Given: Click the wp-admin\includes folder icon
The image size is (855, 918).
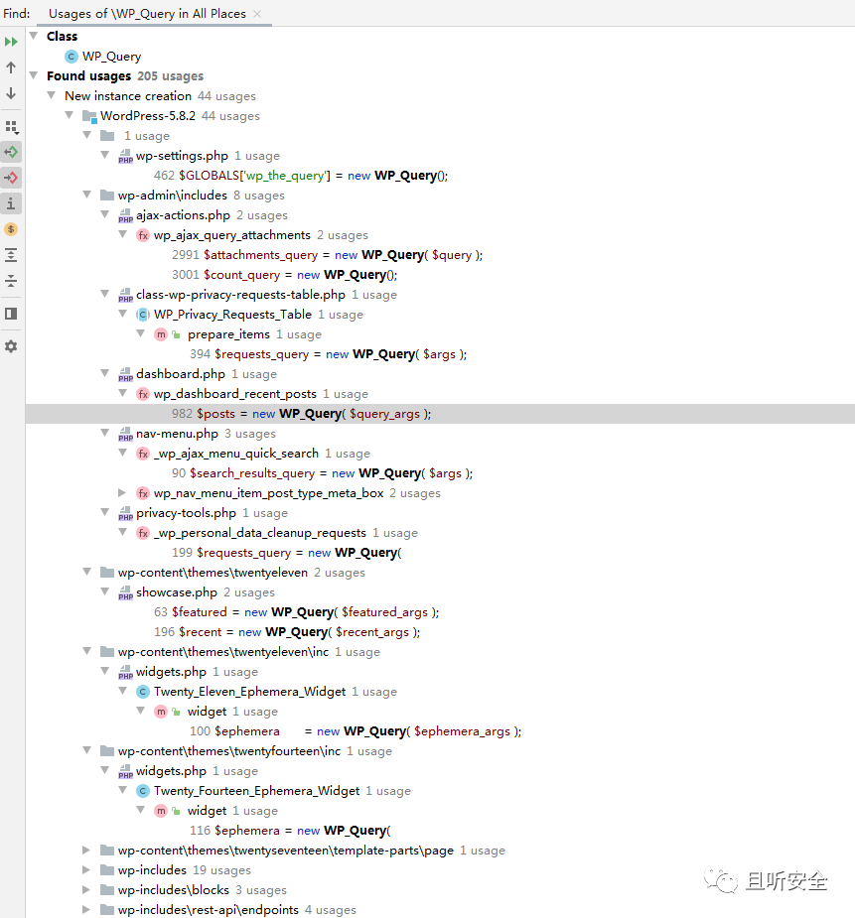Looking at the screenshot, I should (x=107, y=195).
